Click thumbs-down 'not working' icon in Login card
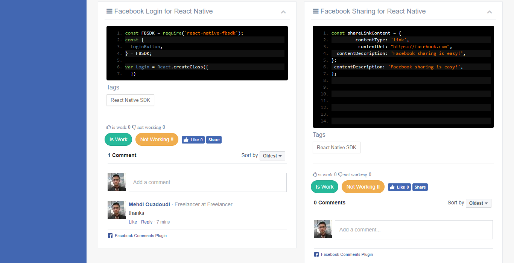This screenshot has height=263, width=514. [134, 127]
